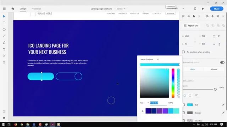Open the Assets panel icon
The width and height of the screenshot is (227, 127).
4,111
